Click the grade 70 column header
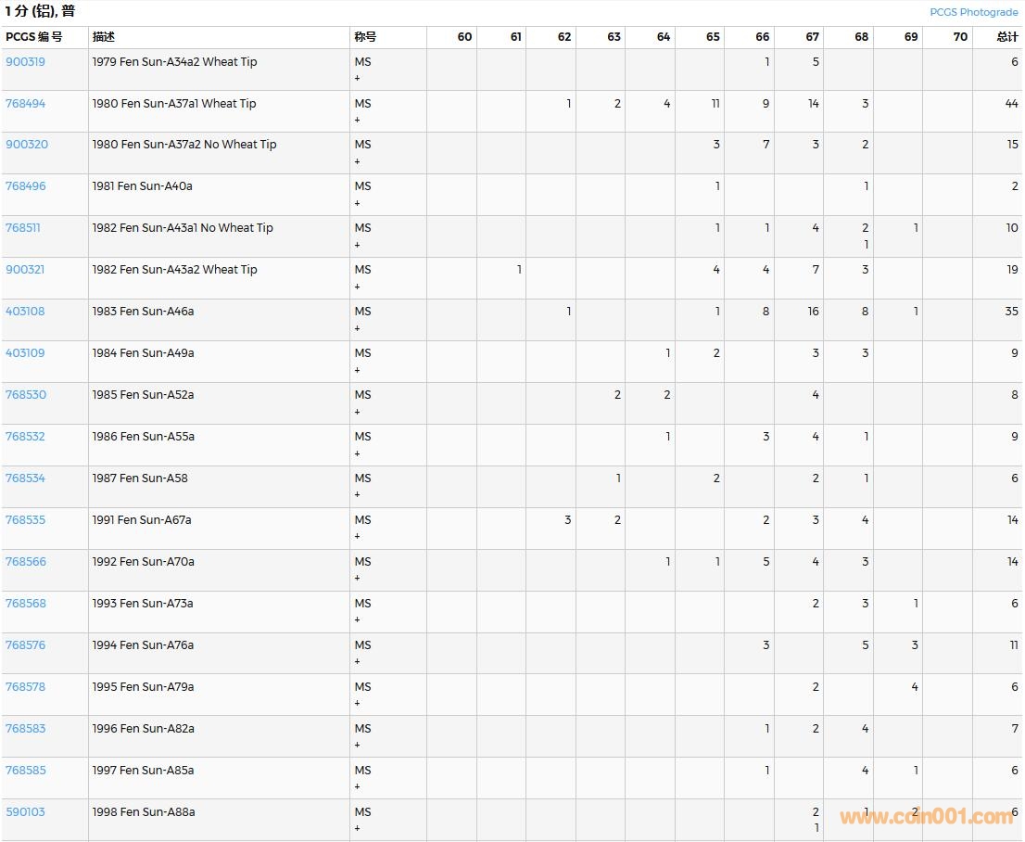This screenshot has height=842, width=1025. [959, 37]
